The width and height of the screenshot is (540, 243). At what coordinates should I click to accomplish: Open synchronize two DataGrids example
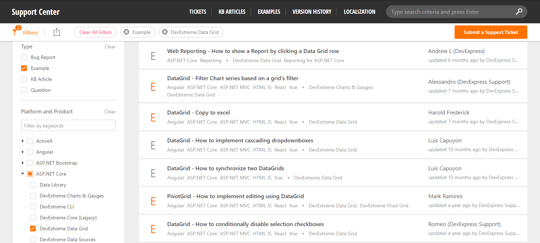pos(226,168)
